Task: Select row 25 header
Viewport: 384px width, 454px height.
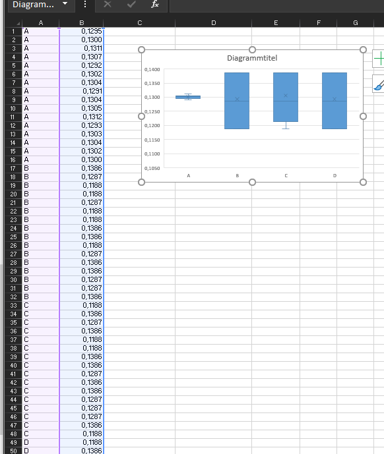Action: pos(13,237)
